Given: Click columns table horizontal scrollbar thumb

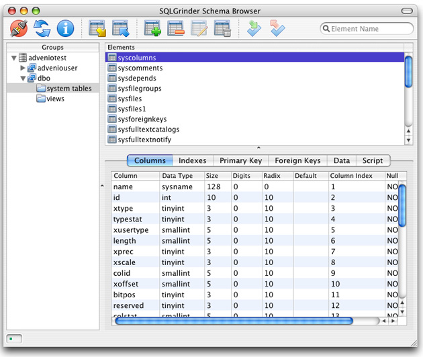Looking at the screenshot, I should tap(234, 321).
